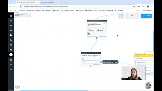Reload the current page

(x=17, y=6)
